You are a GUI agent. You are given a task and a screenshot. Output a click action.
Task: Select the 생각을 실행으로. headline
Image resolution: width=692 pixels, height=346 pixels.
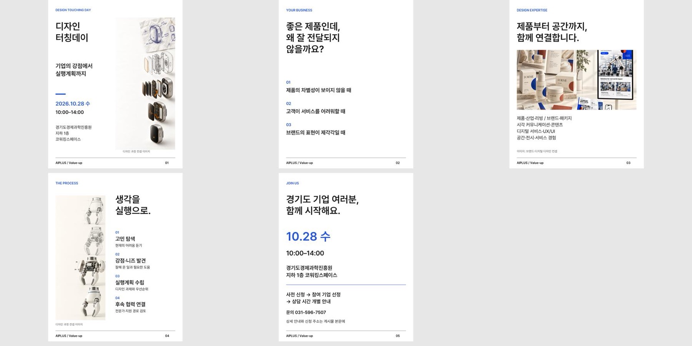(x=133, y=205)
